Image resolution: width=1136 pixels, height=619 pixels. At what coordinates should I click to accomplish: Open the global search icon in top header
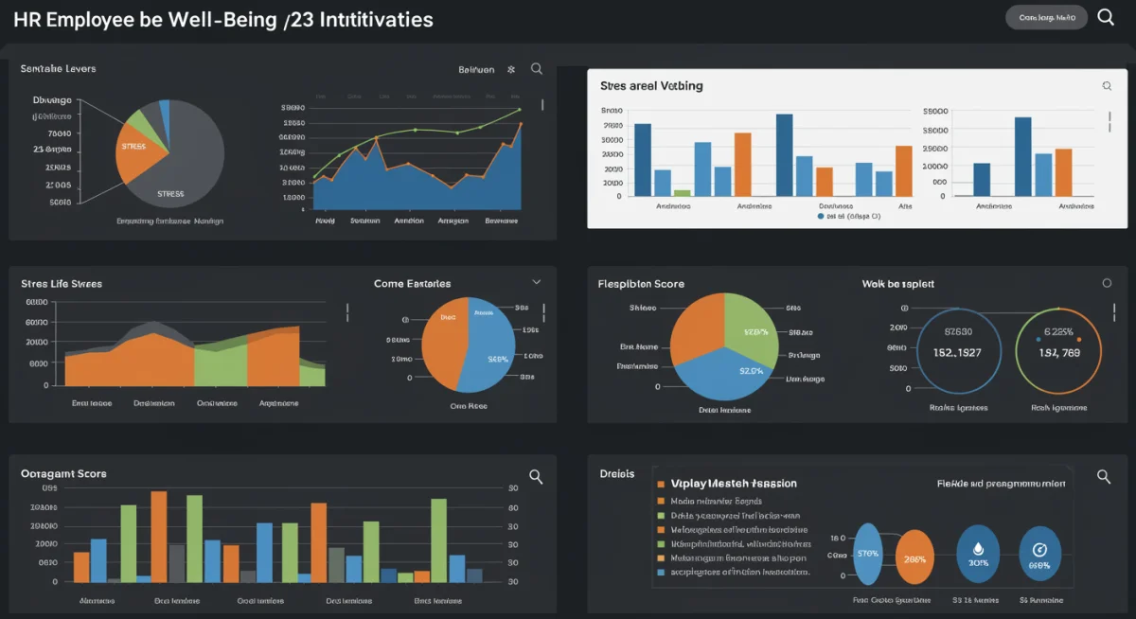point(1106,17)
